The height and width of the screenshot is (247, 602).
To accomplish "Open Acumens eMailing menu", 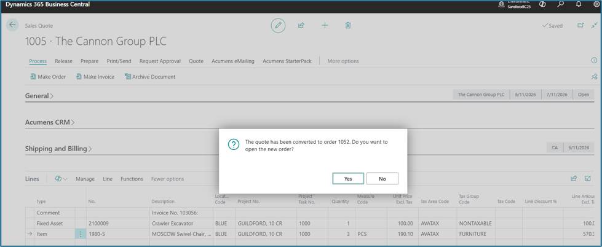I will [x=233, y=61].
